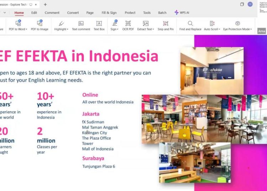
Task: Open the Fill & Sign tab
Action: (109, 12)
